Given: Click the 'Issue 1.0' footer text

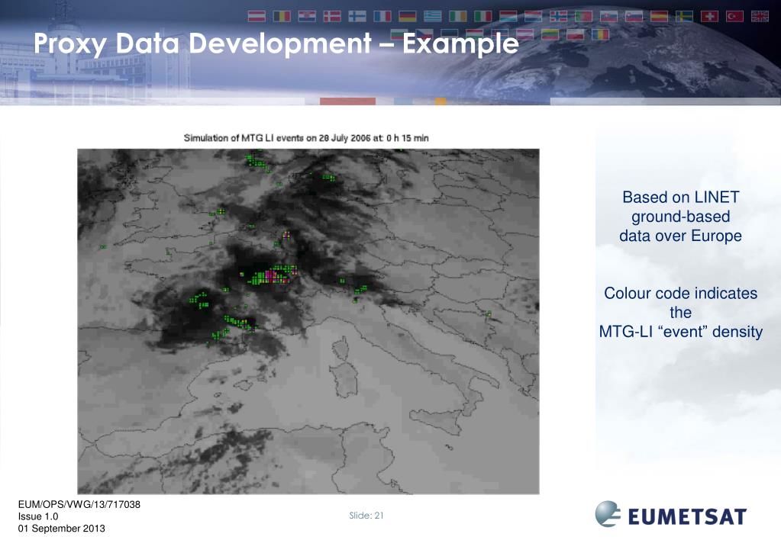Looking at the screenshot, I should point(38,516).
